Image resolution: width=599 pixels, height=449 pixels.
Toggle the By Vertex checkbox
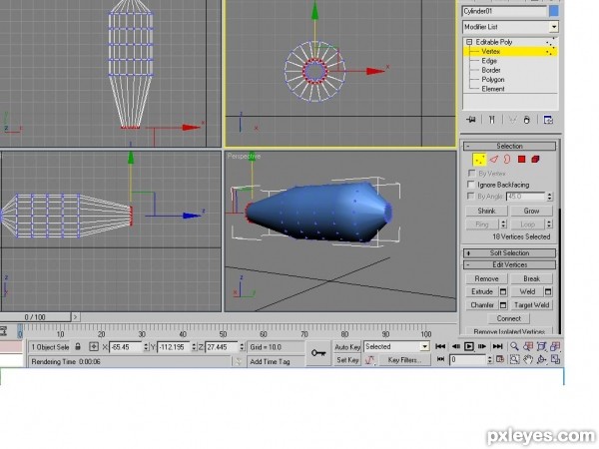point(471,174)
